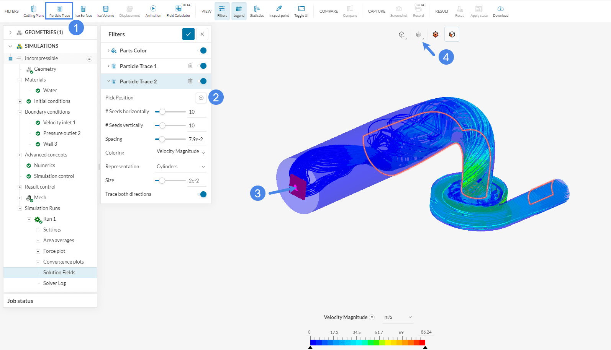This screenshot has height=350, width=611.
Task: Click the Seeds horizontally slider handle
Action: [x=162, y=112]
